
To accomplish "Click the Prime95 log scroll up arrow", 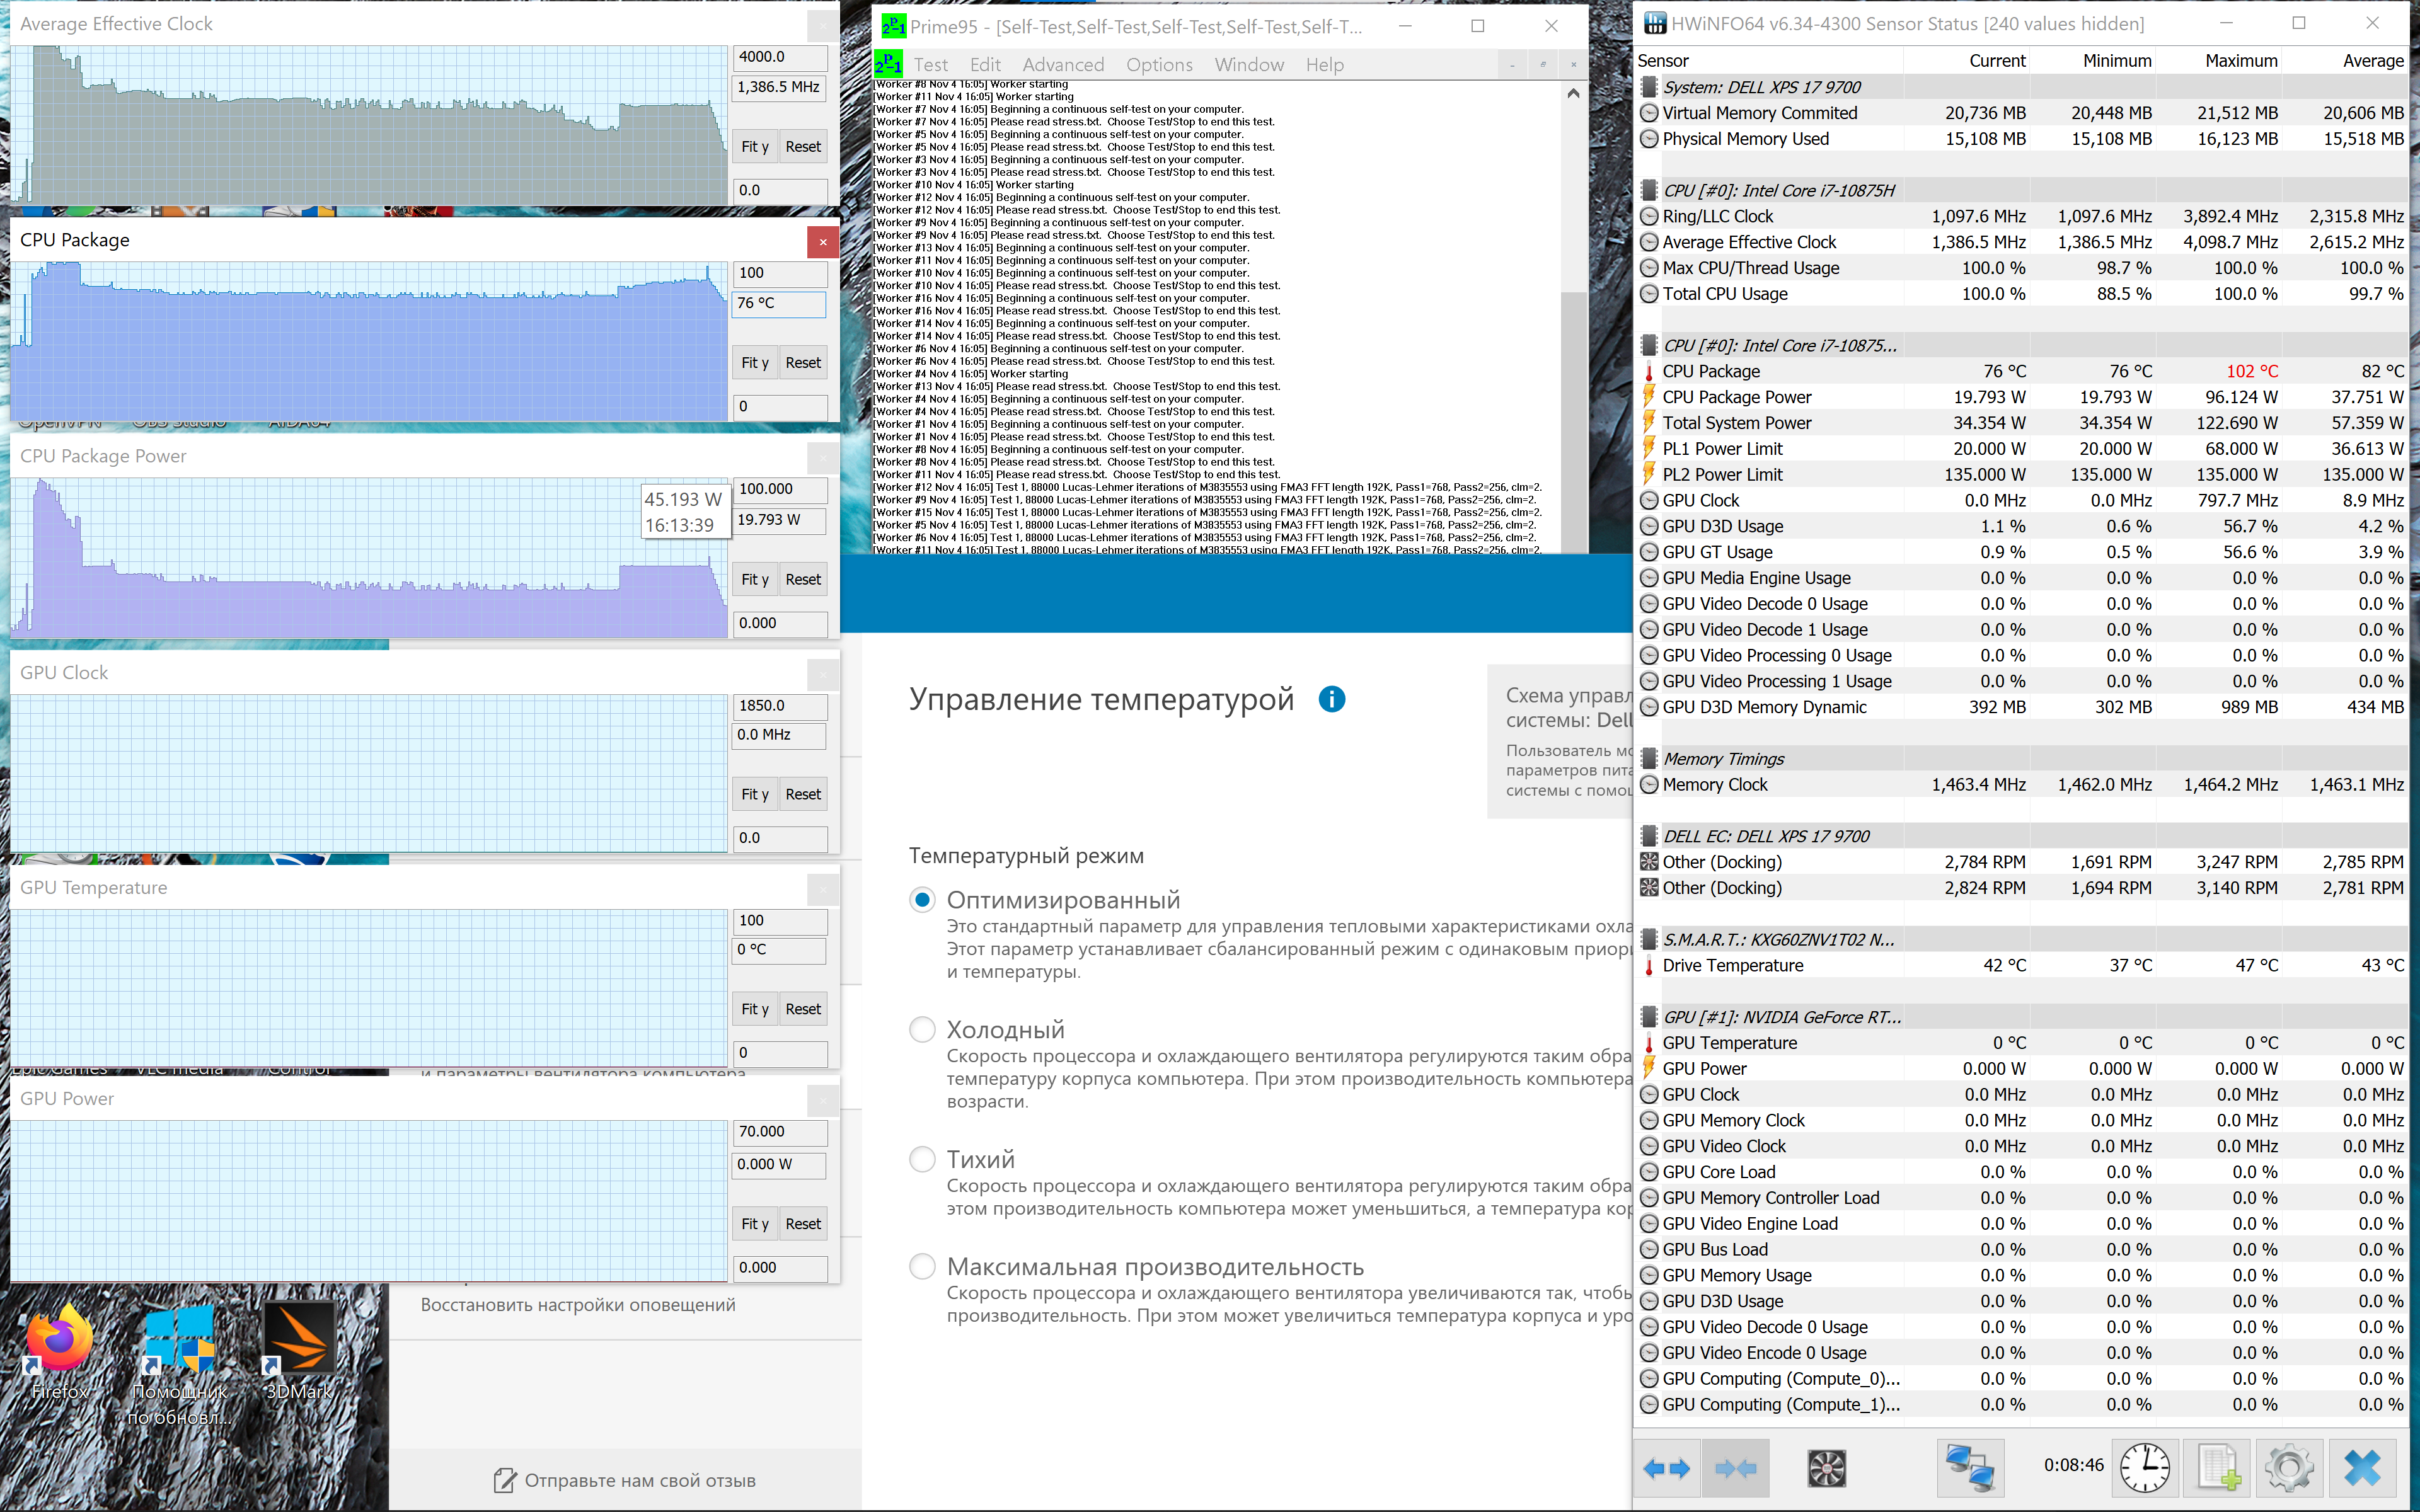I will pos(1573,93).
